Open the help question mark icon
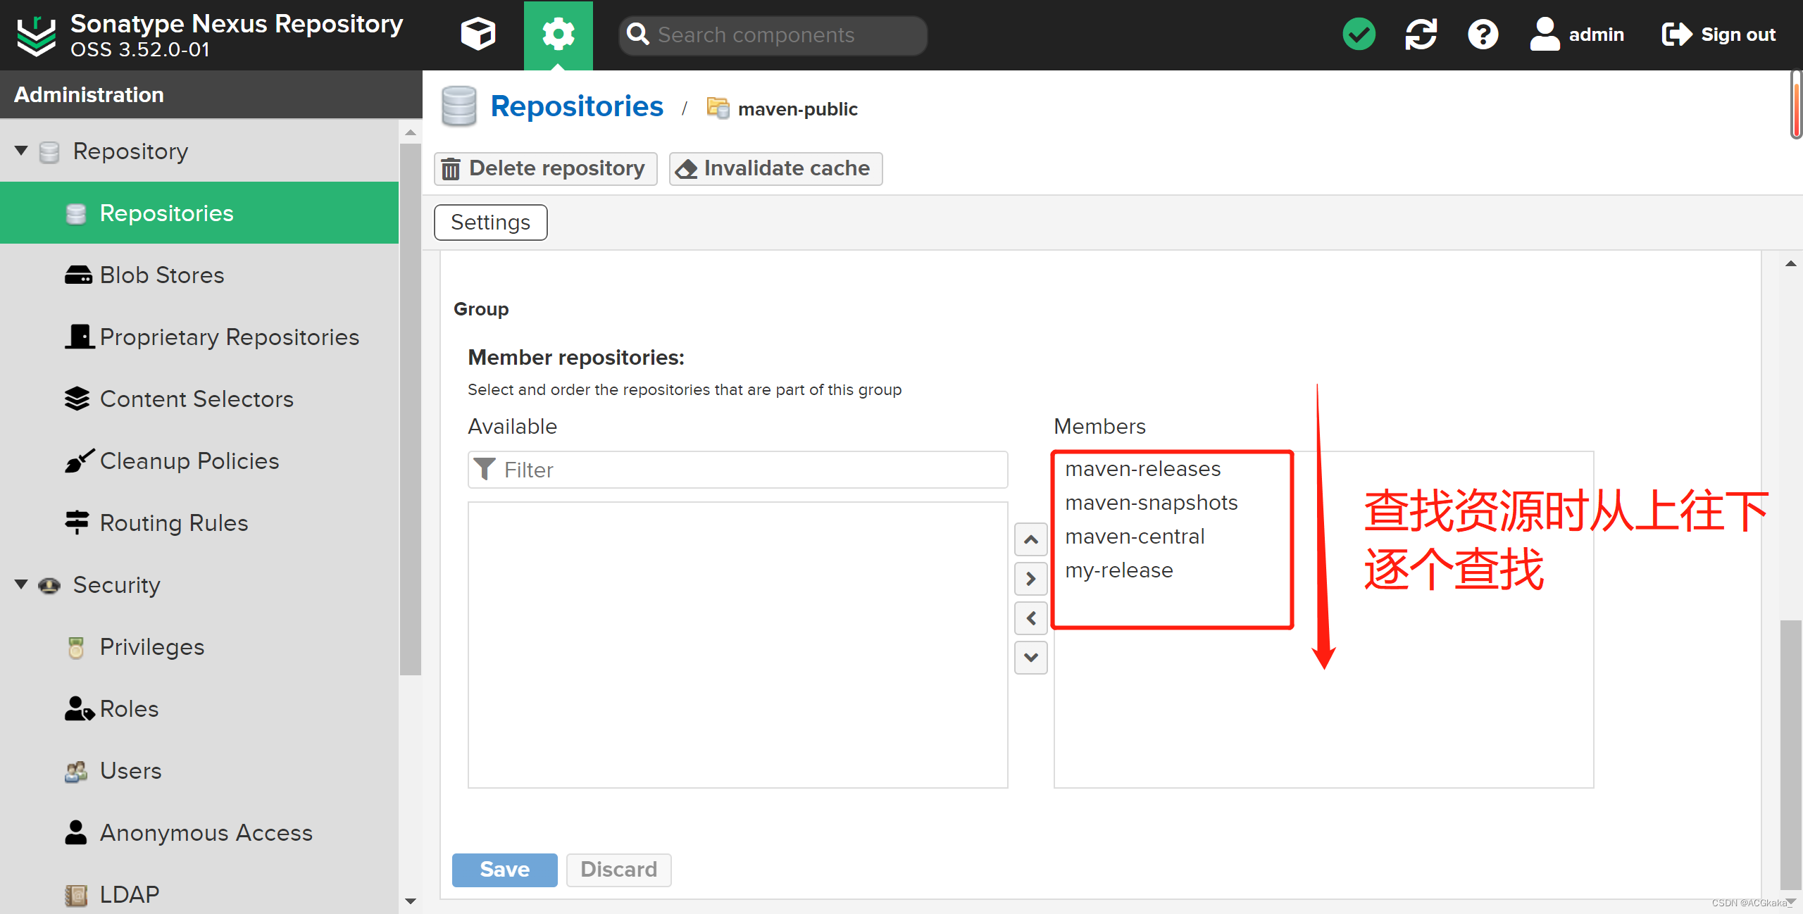This screenshot has width=1803, height=914. pyautogui.click(x=1483, y=34)
